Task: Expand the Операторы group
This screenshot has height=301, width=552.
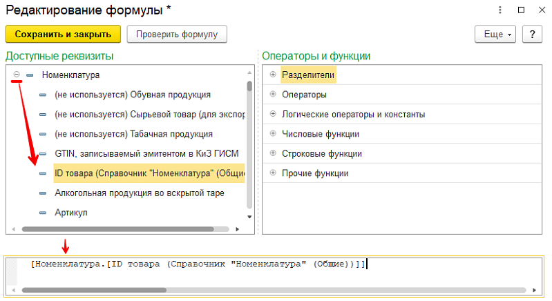Action: 273,94
